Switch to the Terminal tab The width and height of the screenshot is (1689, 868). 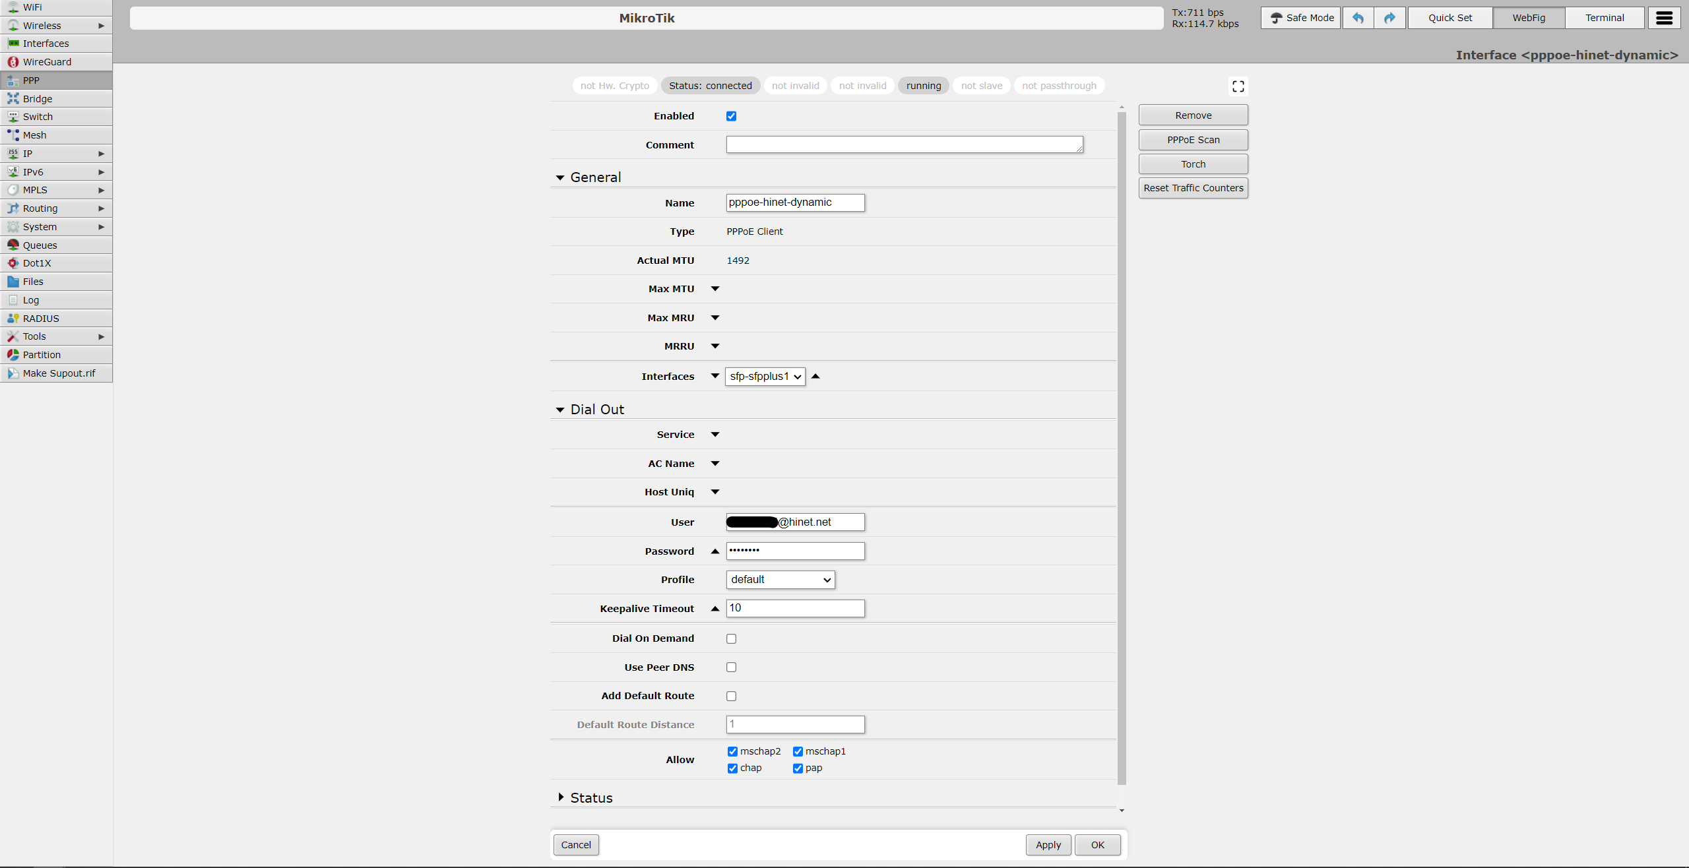(x=1604, y=18)
